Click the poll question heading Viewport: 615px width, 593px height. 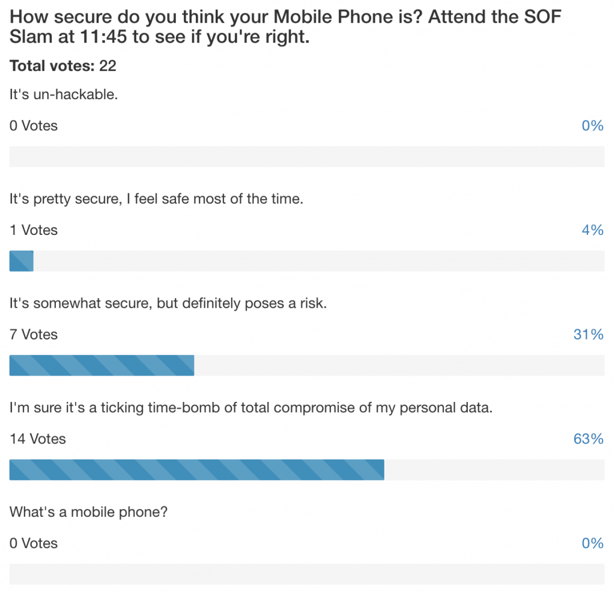point(285,26)
